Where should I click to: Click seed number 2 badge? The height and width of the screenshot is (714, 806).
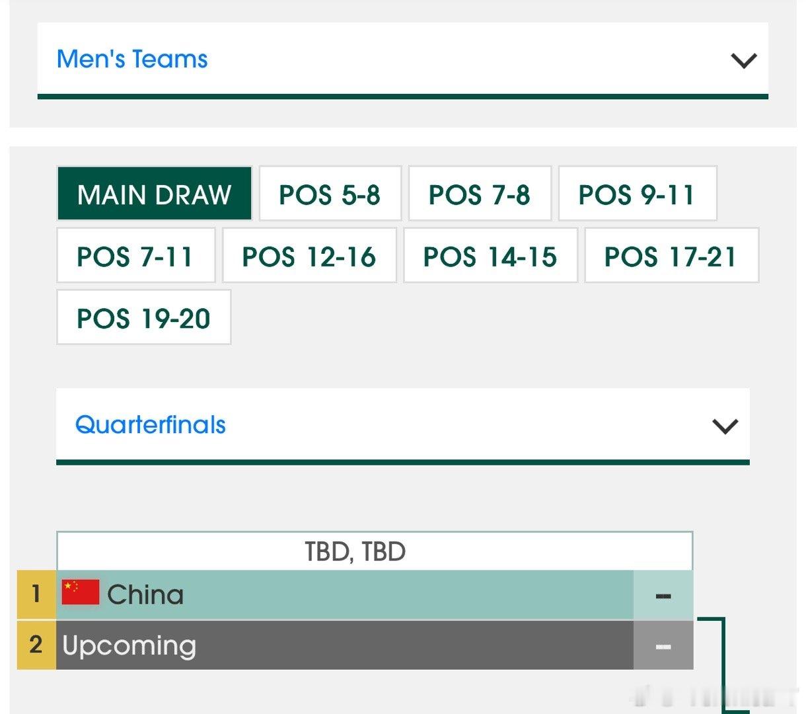36,645
